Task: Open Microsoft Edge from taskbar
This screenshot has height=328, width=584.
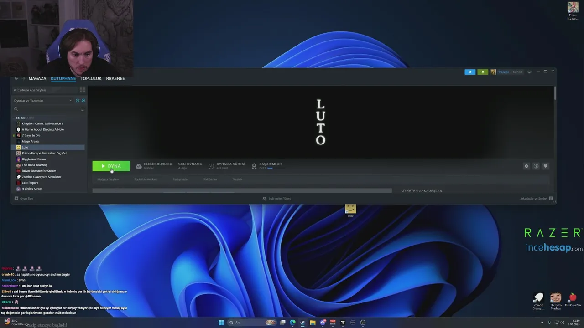Action: (292, 323)
